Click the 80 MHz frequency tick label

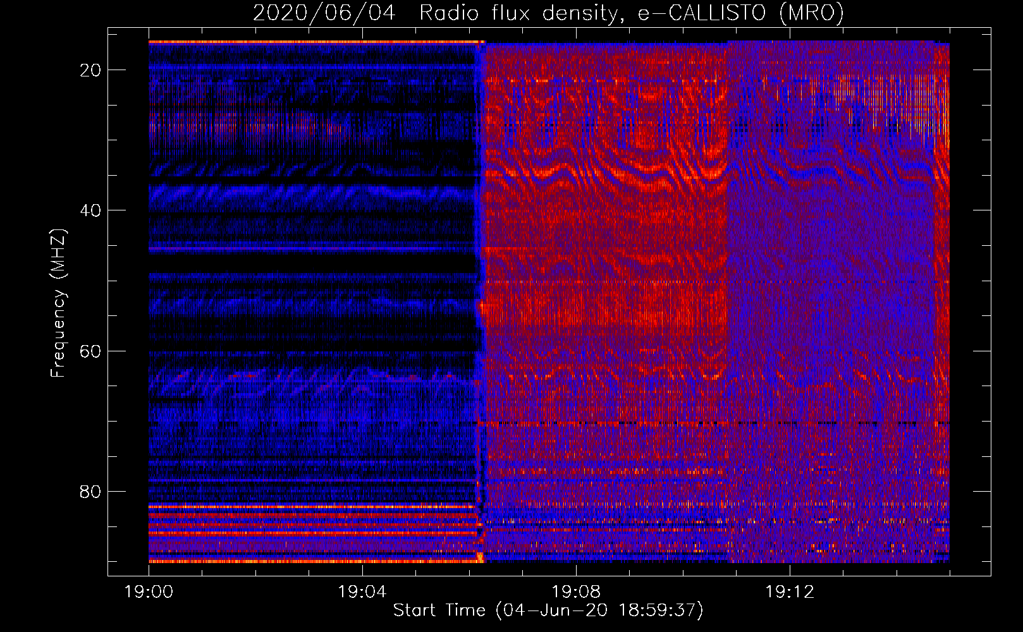coord(90,491)
